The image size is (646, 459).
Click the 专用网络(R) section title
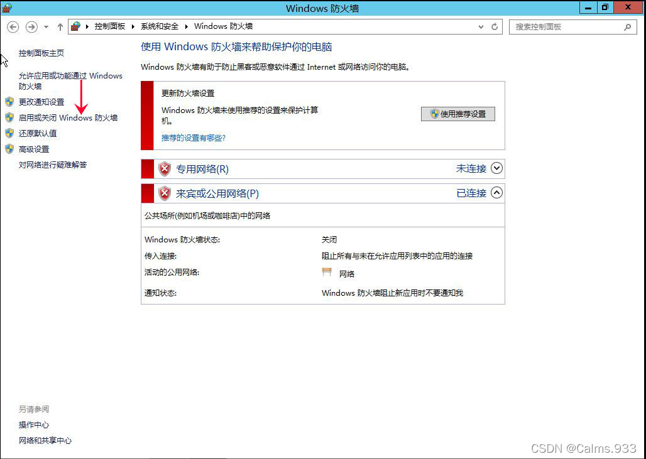(x=202, y=169)
